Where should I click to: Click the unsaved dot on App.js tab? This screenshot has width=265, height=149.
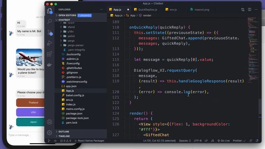pyautogui.click(x=128, y=10)
